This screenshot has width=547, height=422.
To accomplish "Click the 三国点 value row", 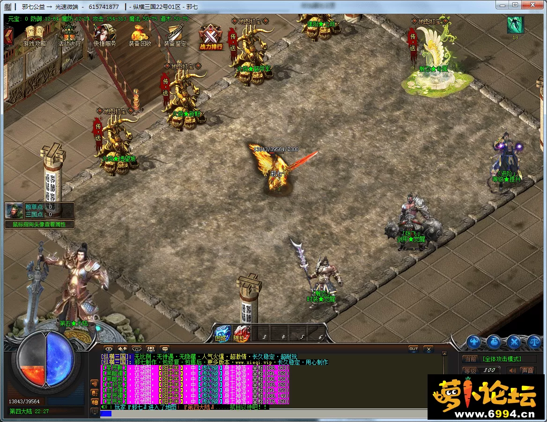I will tap(49, 214).
